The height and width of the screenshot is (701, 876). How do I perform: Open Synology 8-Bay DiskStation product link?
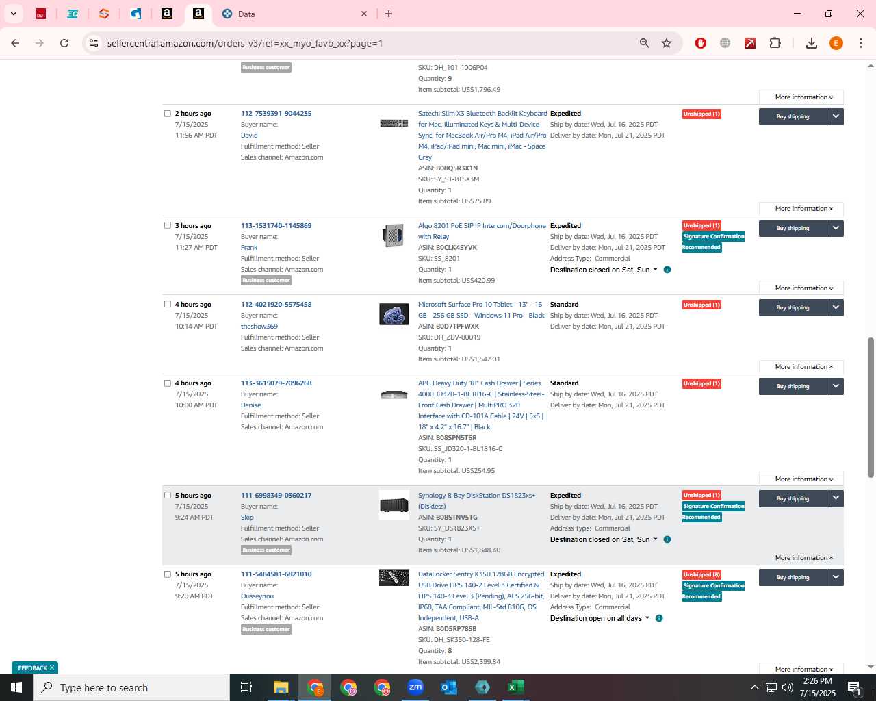pyautogui.click(x=476, y=500)
